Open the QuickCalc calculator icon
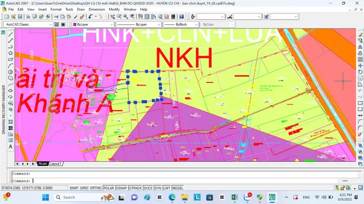Screen dimensions: 364x204 tap(173, 17)
